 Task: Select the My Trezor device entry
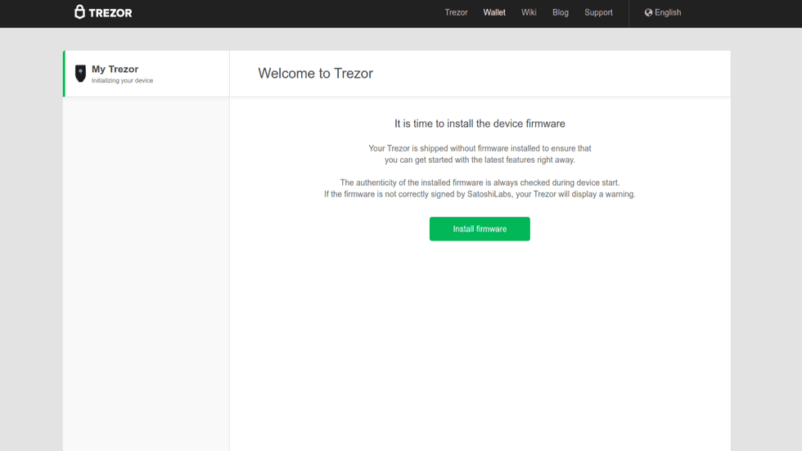[x=115, y=70]
